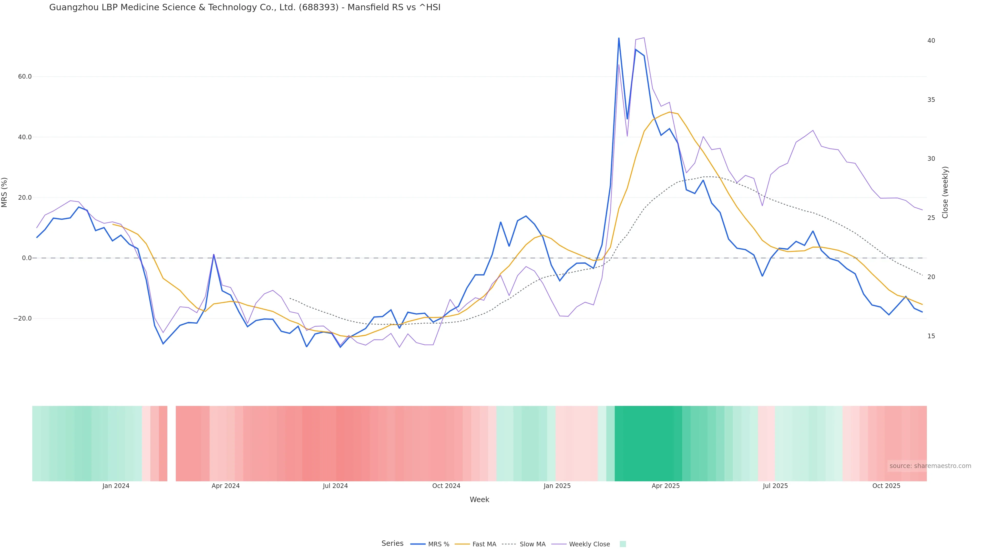
Task: Click the Apr 2025 x-axis tick label
Action: [665, 486]
